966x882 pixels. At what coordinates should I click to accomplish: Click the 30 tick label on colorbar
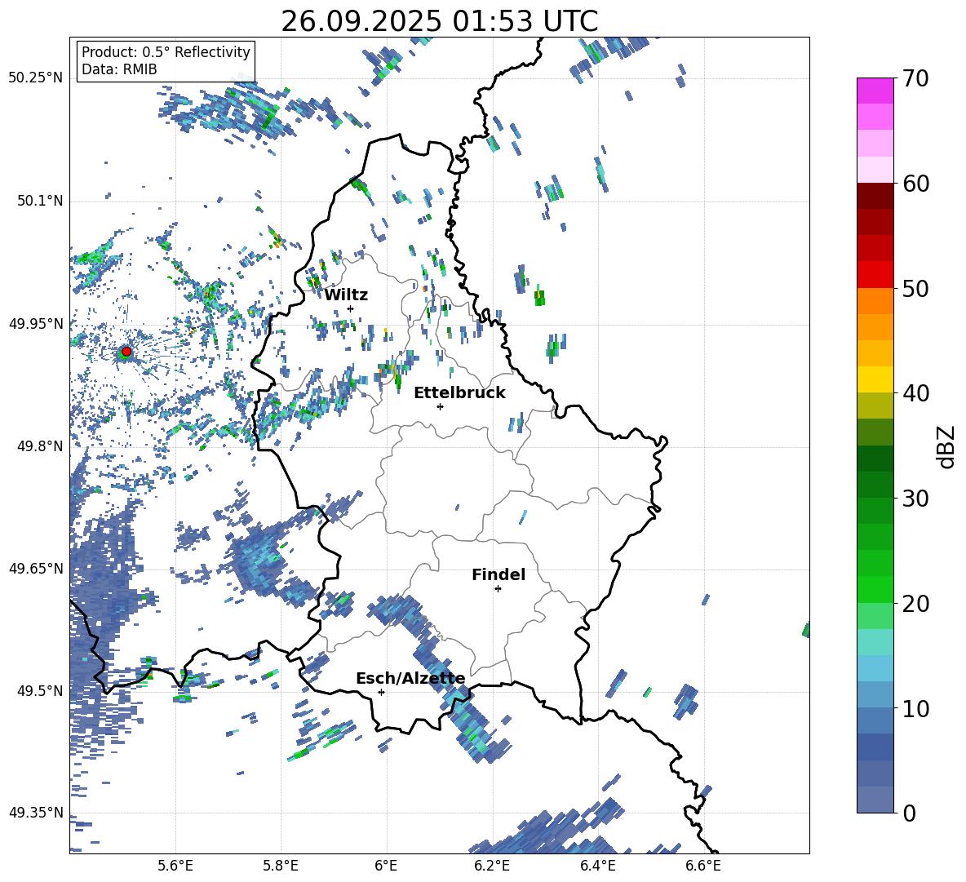click(x=915, y=499)
